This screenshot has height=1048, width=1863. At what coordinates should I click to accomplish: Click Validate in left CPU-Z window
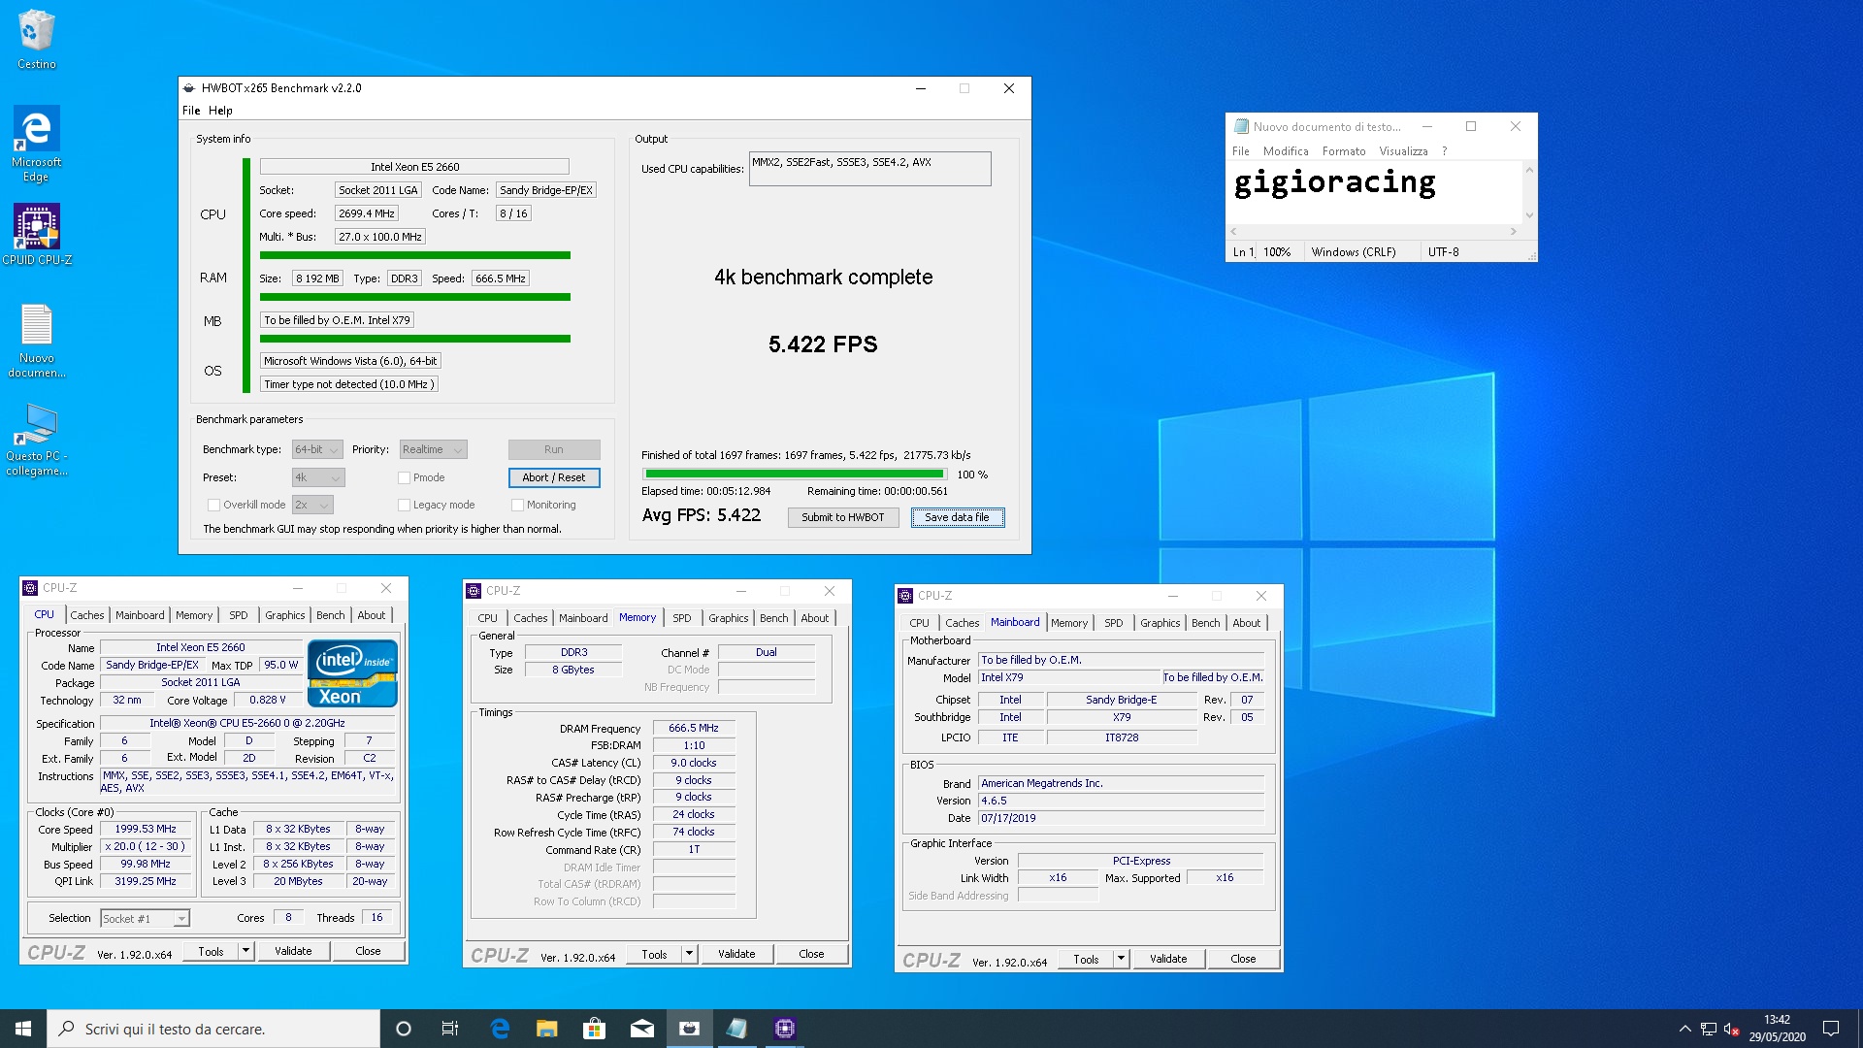pos(293,951)
